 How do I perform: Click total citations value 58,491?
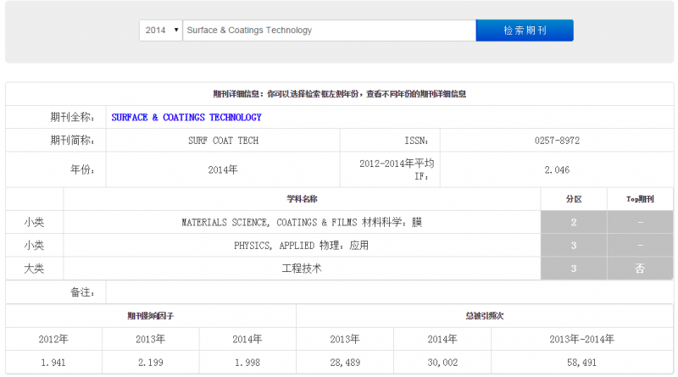581,363
